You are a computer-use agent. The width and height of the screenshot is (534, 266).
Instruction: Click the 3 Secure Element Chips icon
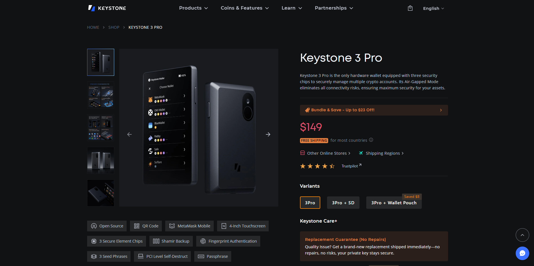click(x=94, y=241)
